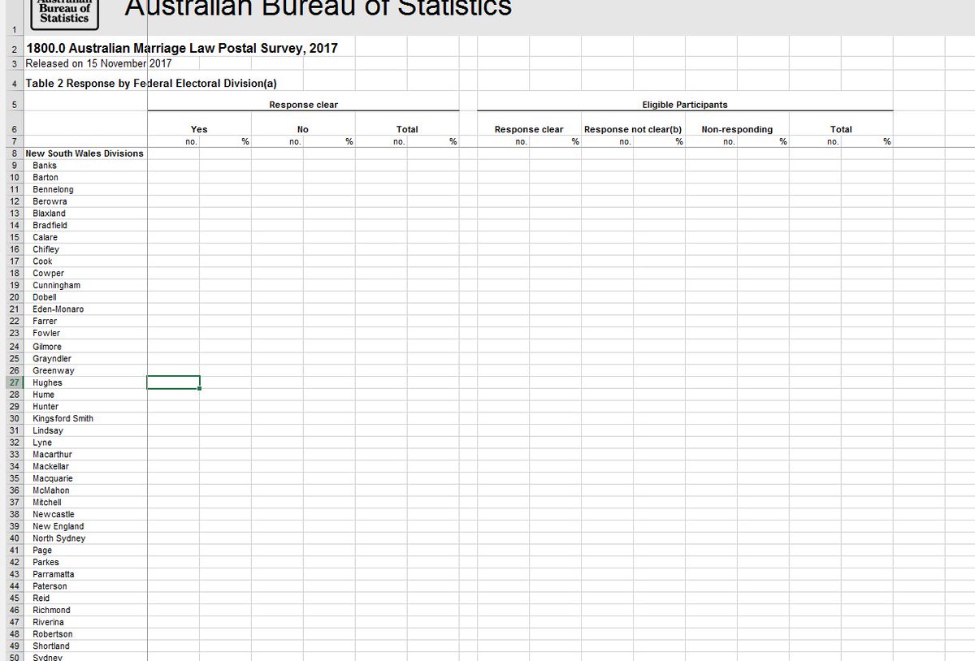Viewport: 975px width, 661px height.
Task: Click the Australian Bureau of Statistics logo
Action: click(x=64, y=13)
